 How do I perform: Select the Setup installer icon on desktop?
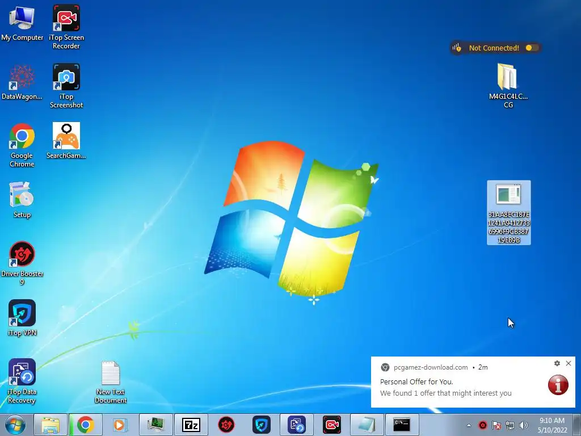click(22, 200)
